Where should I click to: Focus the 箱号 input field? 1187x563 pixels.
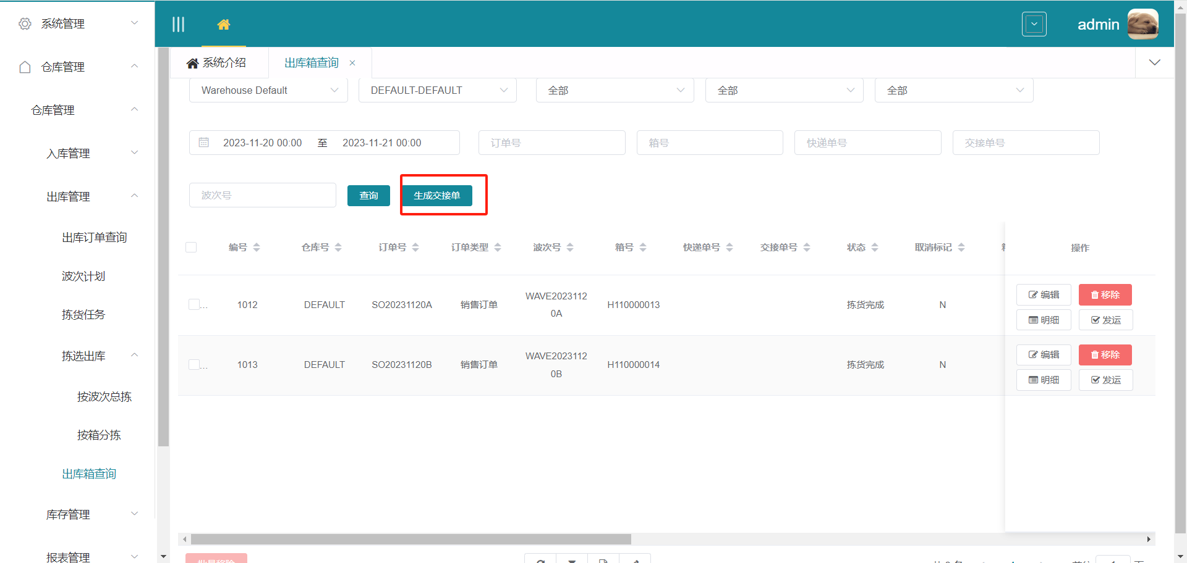click(710, 143)
